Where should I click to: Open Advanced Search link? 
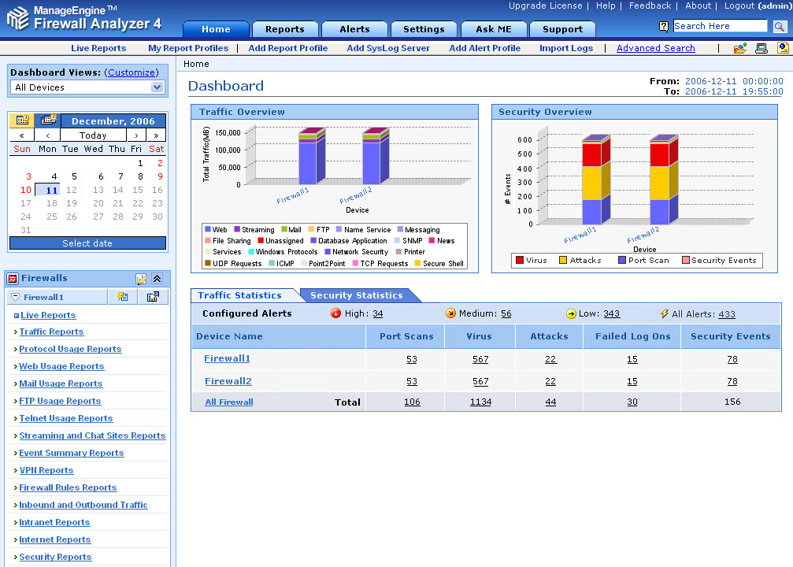click(x=655, y=48)
